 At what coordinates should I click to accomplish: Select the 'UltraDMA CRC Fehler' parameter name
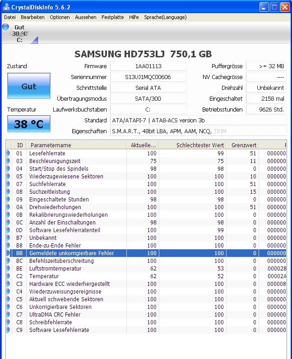coord(55,314)
